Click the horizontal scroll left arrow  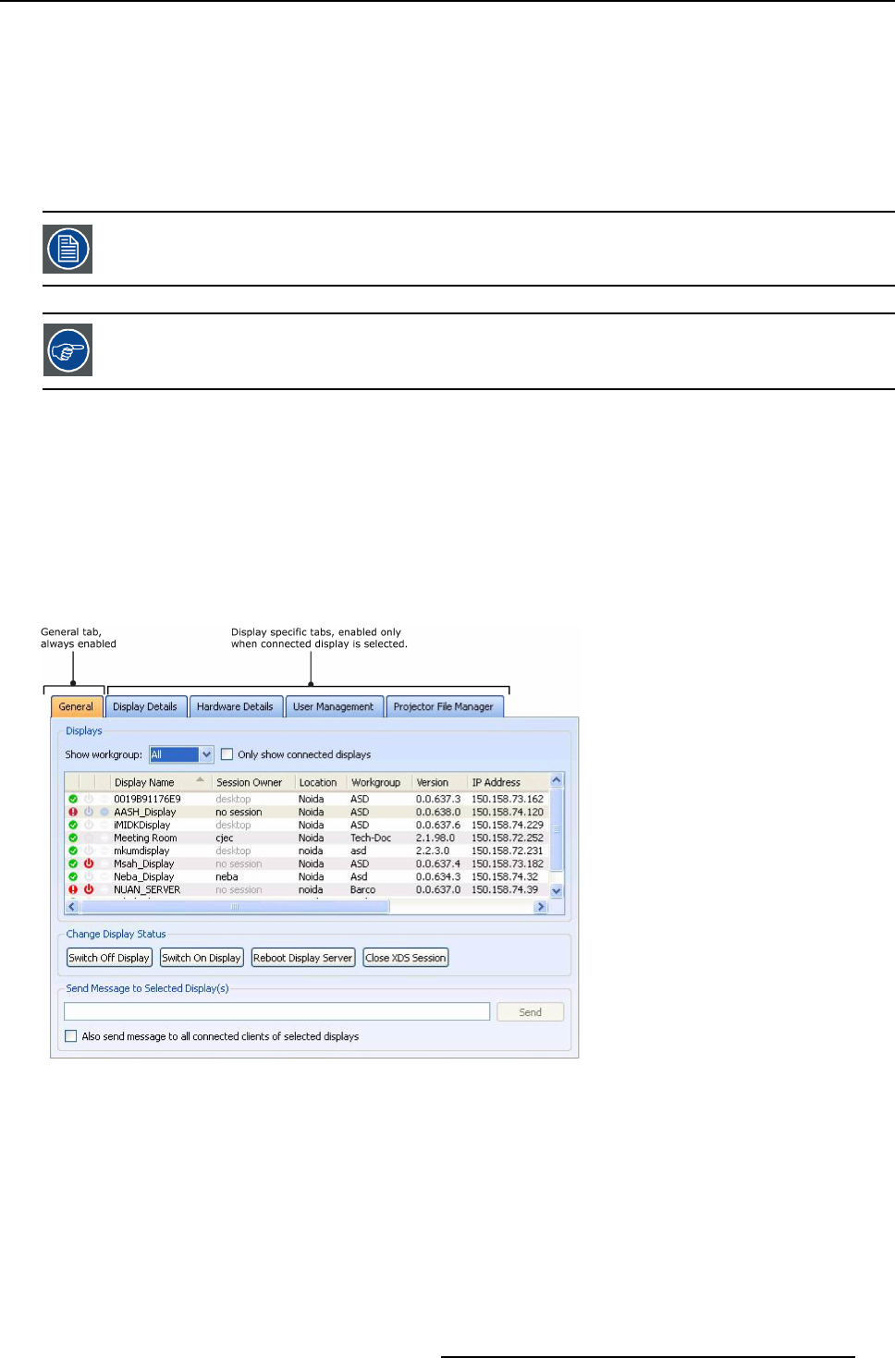click(x=72, y=907)
